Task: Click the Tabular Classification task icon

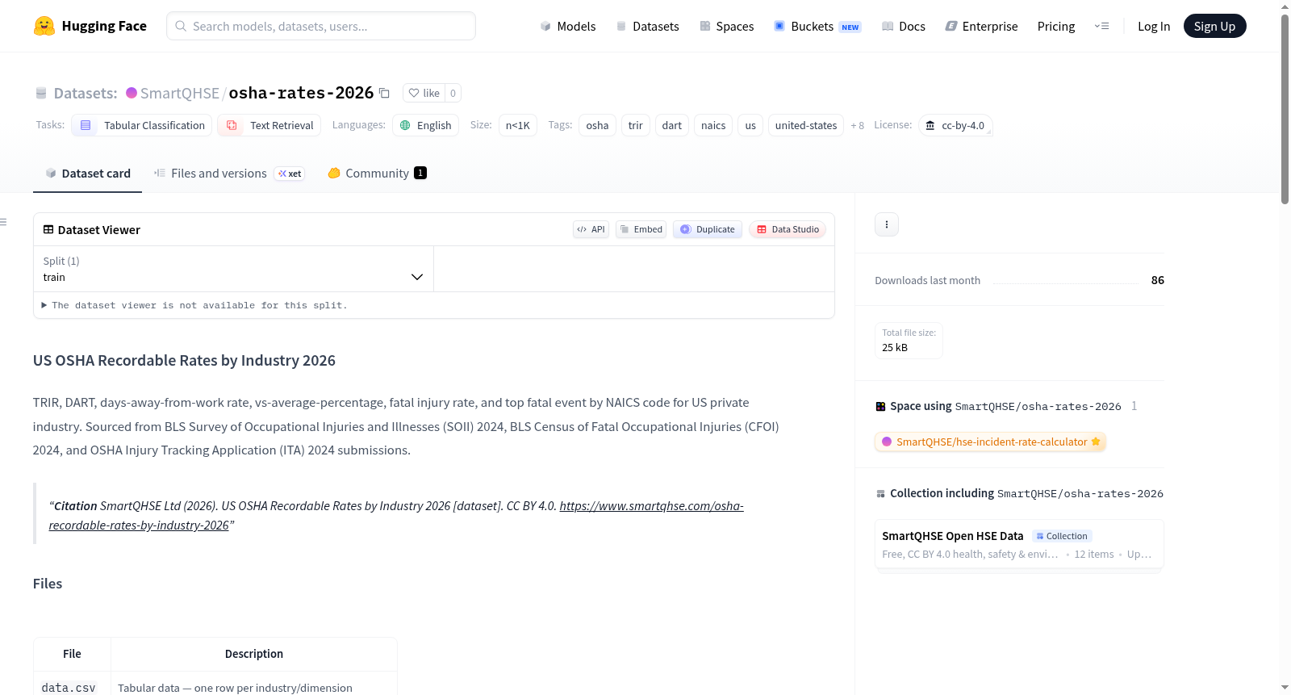Action: click(x=86, y=125)
